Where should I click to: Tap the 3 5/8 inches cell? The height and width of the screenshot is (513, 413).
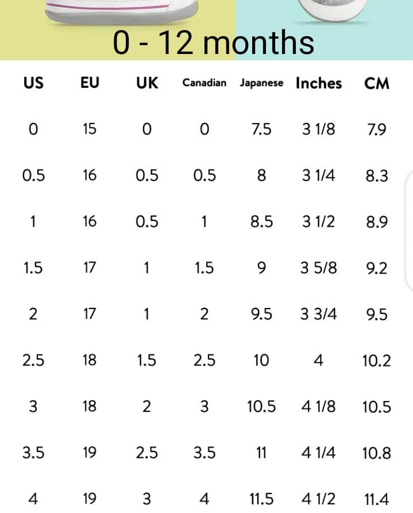pos(319,268)
